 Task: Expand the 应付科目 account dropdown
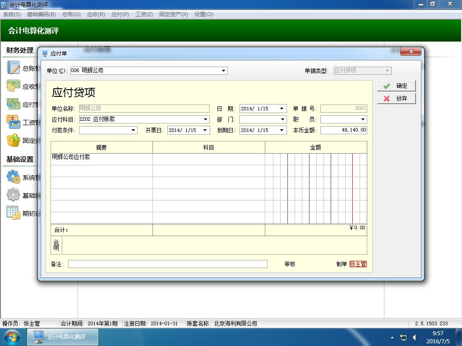205,119
